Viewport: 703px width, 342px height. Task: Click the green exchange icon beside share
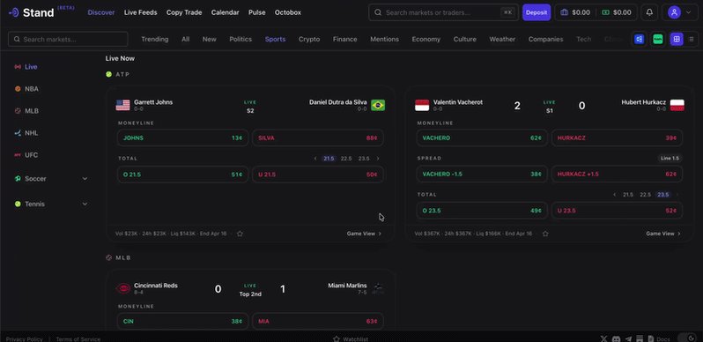[658, 40]
